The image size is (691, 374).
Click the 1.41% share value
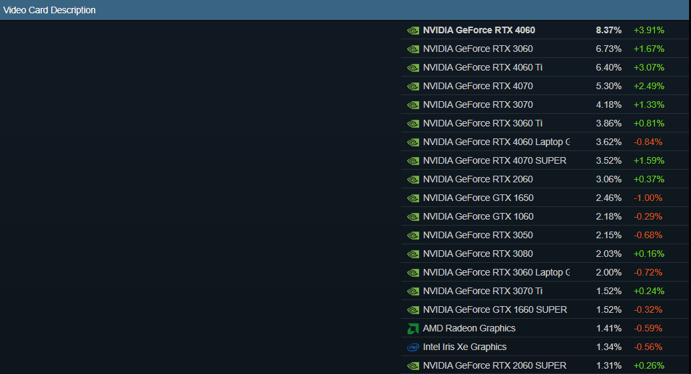click(608, 328)
